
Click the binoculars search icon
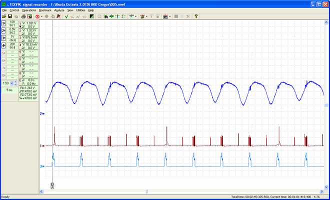pyautogui.click(x=105, y=16)
